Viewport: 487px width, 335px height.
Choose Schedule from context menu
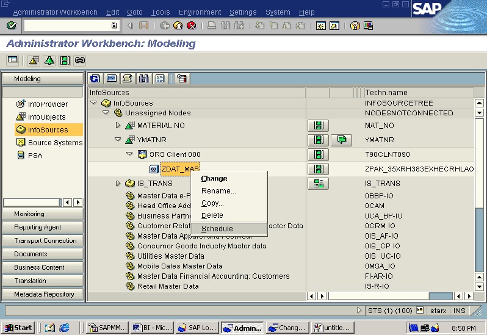click(229, 229)
